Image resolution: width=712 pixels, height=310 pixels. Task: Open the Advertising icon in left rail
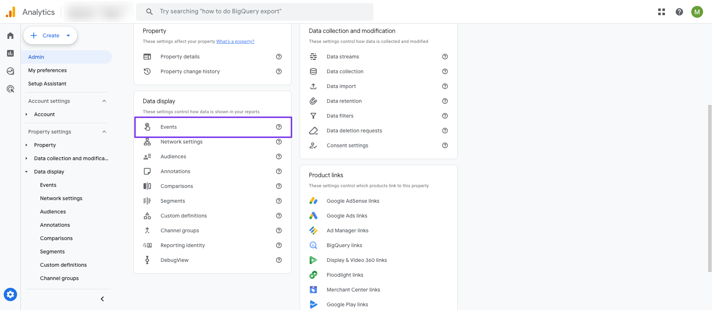pyautogui.click(x=10, y=89)
